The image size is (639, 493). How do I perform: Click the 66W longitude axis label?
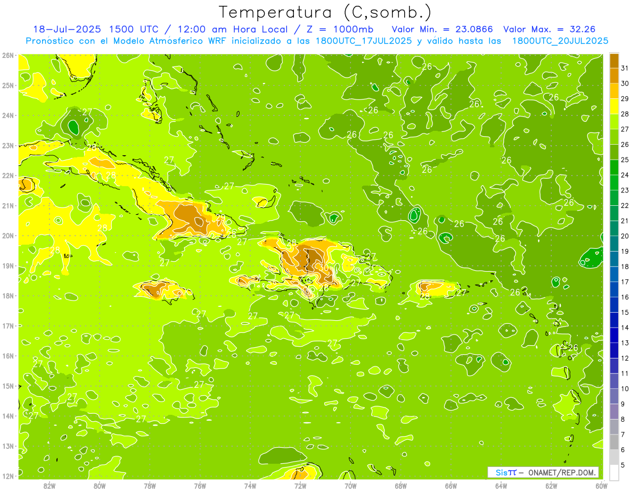click(x=451, y=486)
